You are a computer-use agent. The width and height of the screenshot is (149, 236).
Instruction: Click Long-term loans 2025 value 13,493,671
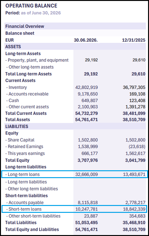[134, 174]
